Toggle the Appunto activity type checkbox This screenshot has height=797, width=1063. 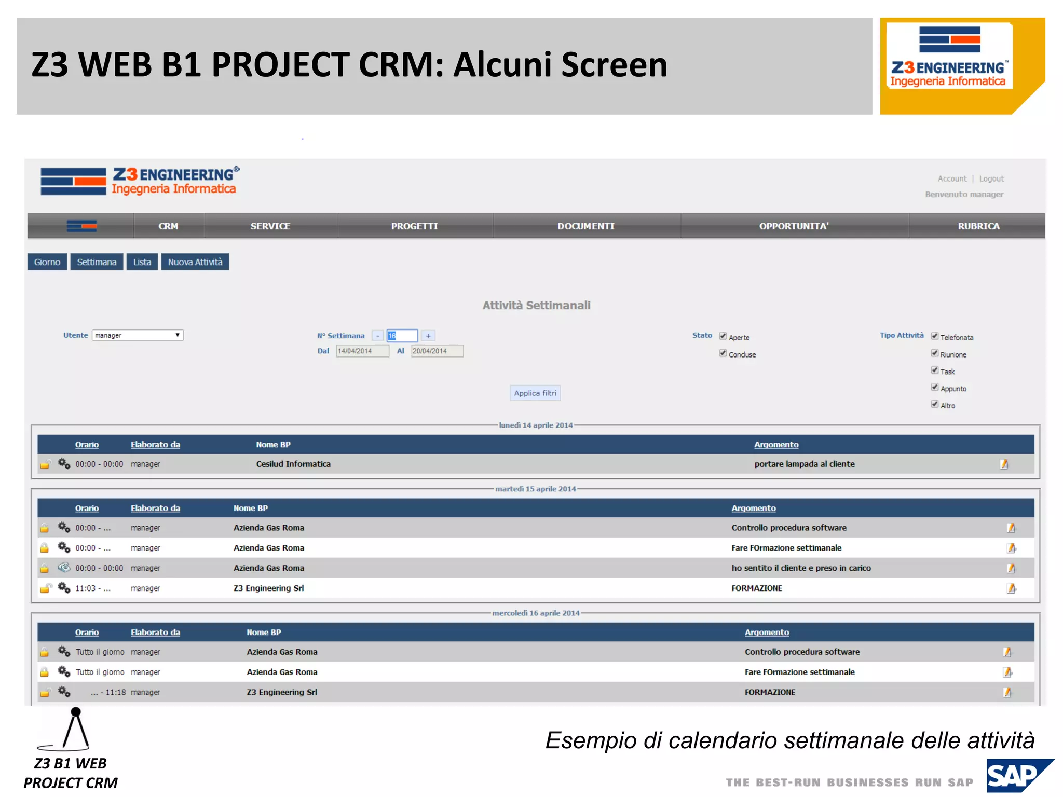click(x=934, y=388)
